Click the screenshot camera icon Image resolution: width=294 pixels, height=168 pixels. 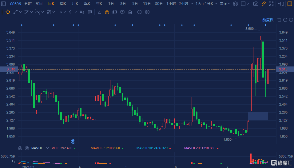pyautogui.click(x=256, y=4)
